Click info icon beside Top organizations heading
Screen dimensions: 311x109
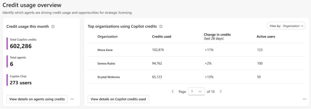161,26
